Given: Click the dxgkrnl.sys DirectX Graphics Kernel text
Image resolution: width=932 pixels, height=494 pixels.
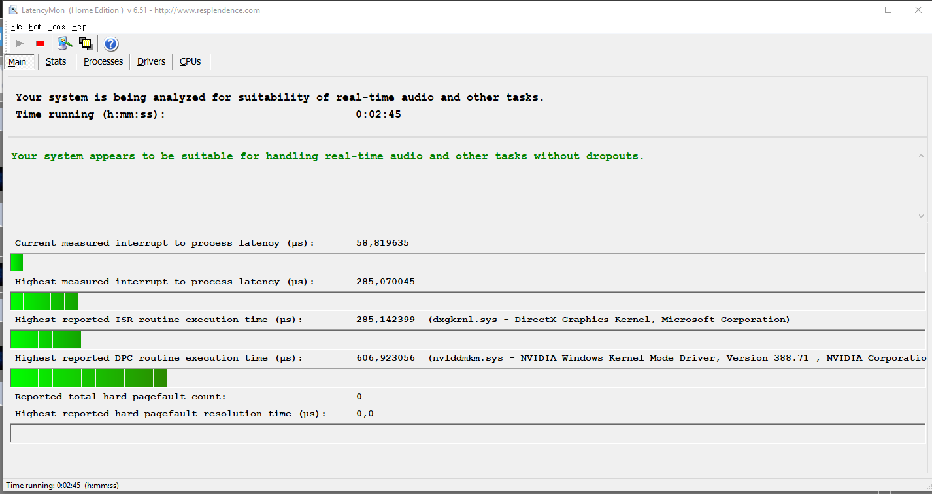Looking at the screenshot, I should click(609, 320).
